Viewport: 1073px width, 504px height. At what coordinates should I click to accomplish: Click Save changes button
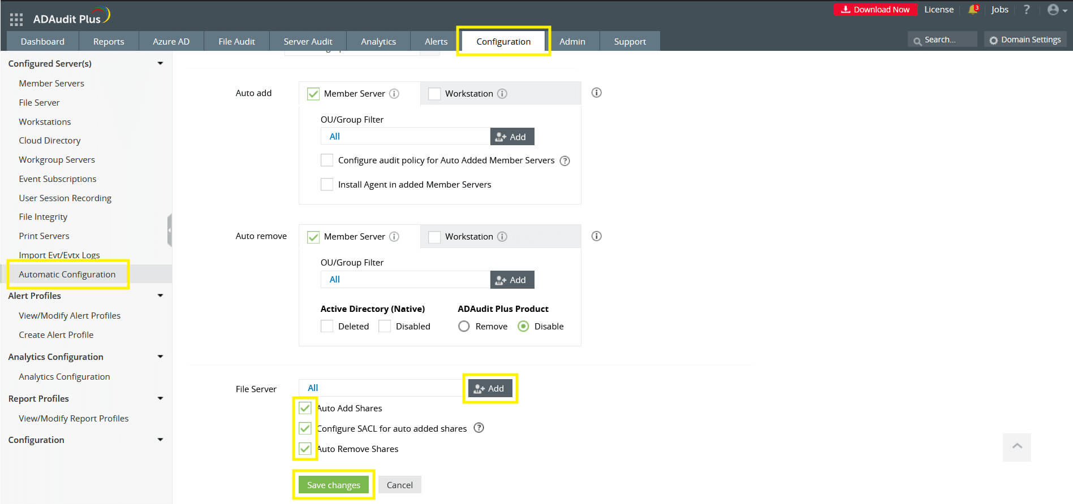[x=334, y=485]
